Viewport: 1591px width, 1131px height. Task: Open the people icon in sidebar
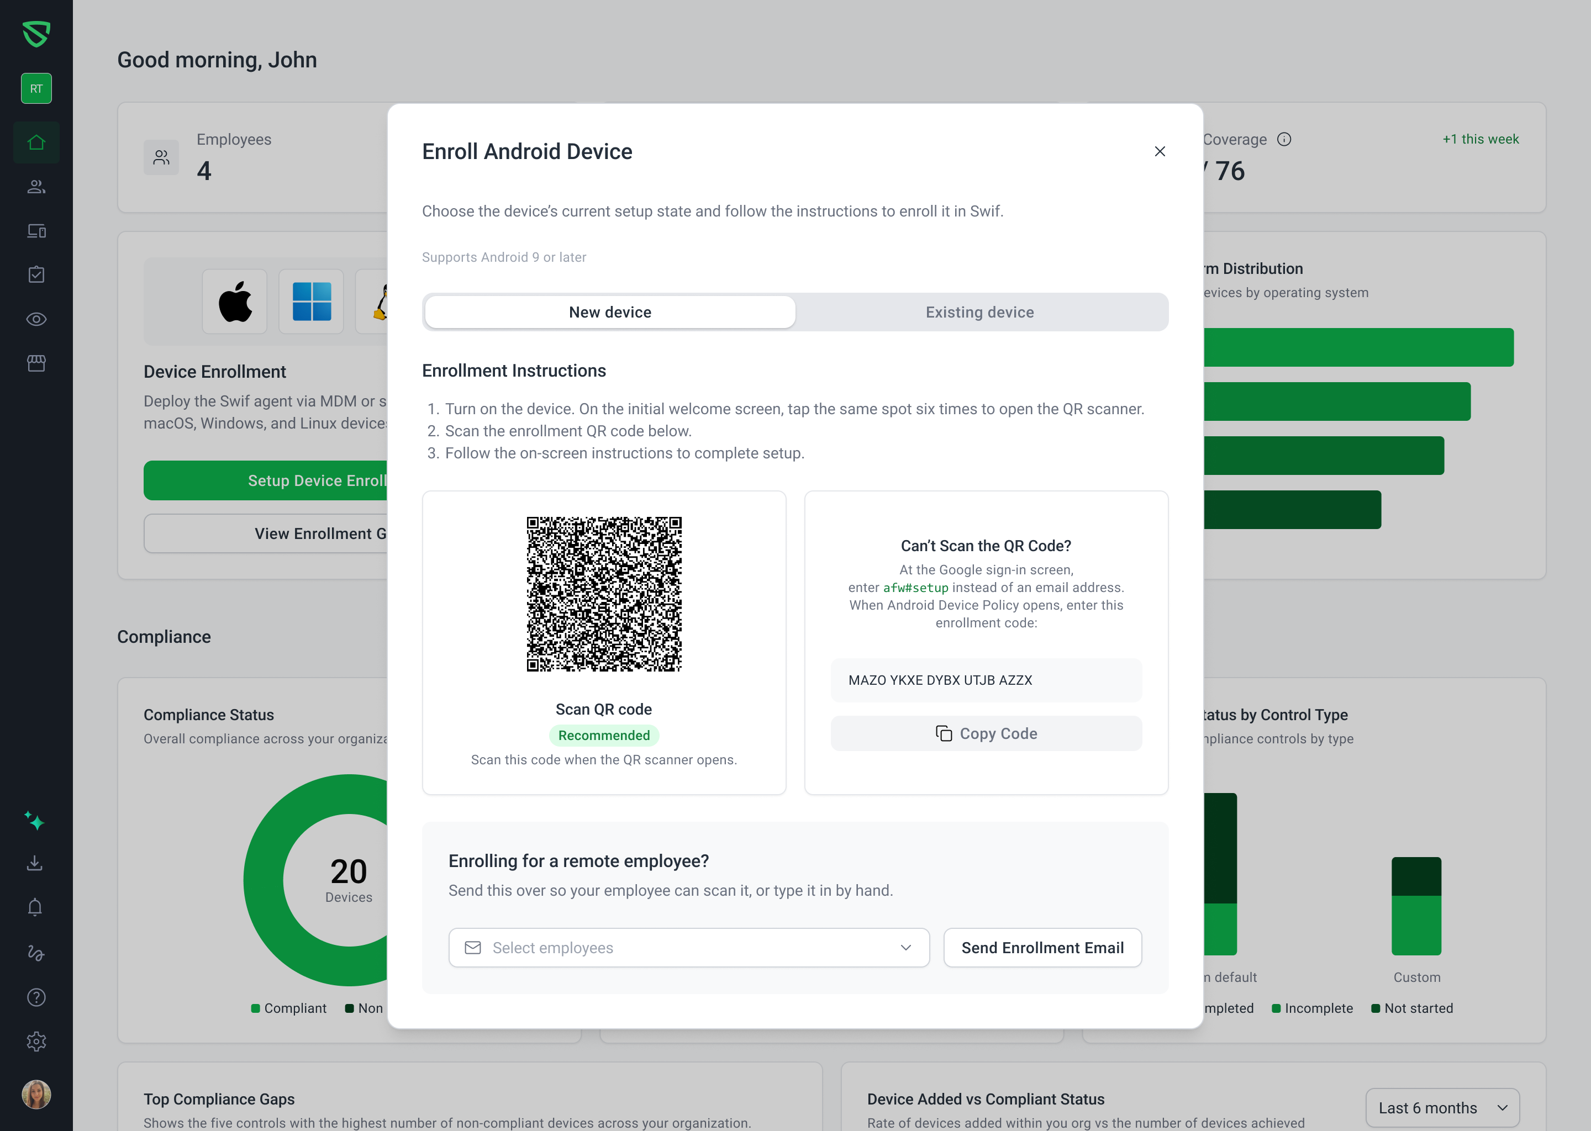point(36,187)
